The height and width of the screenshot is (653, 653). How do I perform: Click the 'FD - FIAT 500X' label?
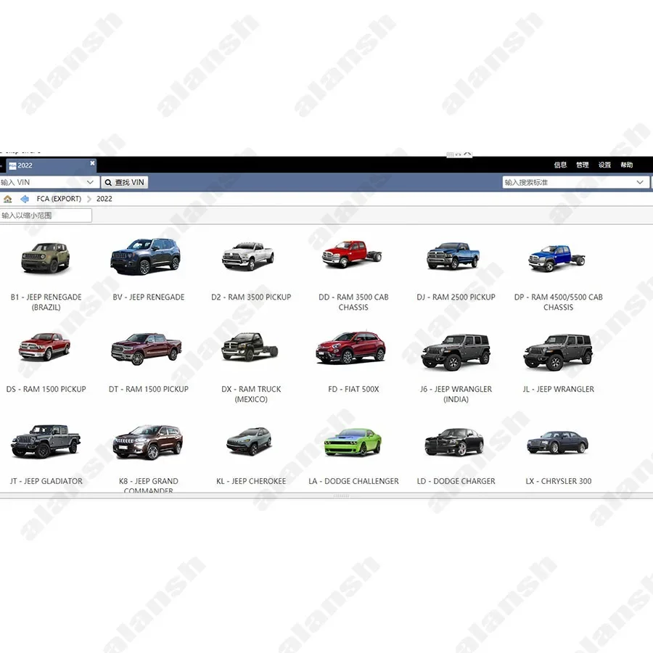coord(353,389)
